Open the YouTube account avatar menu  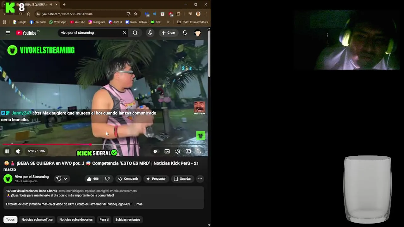198,33
